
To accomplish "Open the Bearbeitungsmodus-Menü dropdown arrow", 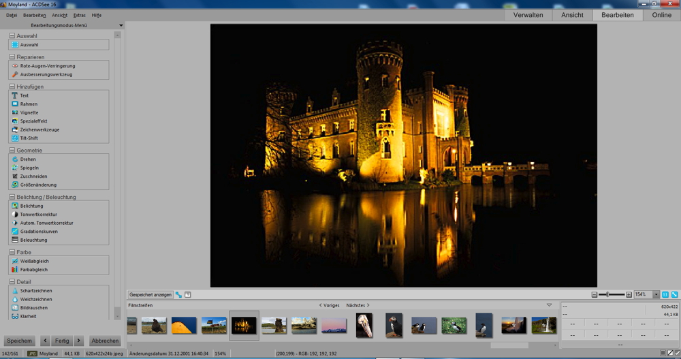I will [121, 25].
